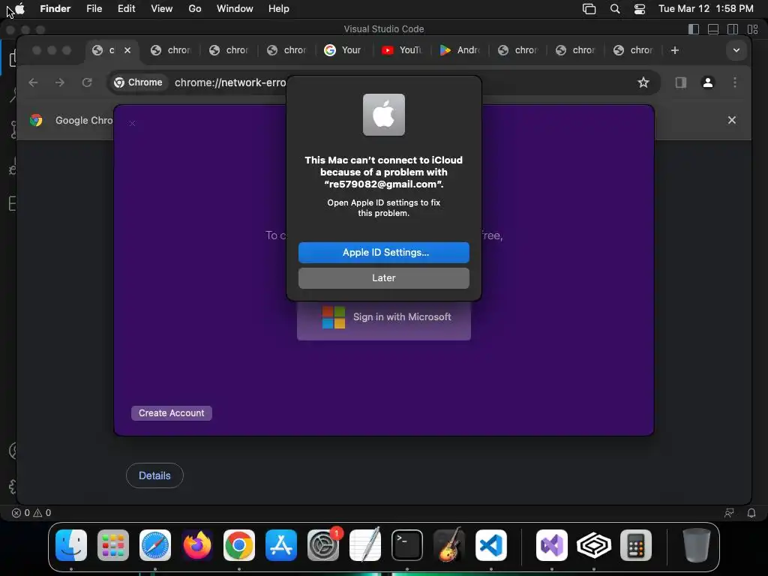Toggle VS Code bottom panel
This screenshot has width=768, height=576.
click(x=713, y=29)
